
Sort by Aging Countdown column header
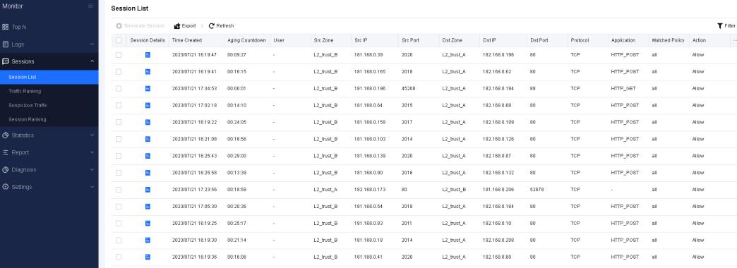(246, 40)
